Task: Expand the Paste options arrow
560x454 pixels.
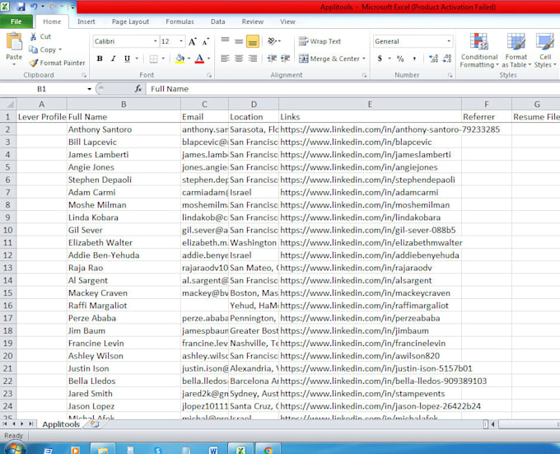Action: click(x=14, y=64)
